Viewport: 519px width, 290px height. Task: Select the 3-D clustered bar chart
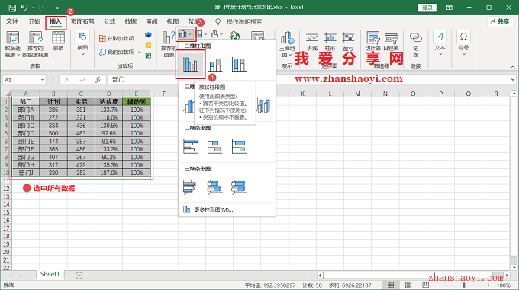[x=190, y=187]
